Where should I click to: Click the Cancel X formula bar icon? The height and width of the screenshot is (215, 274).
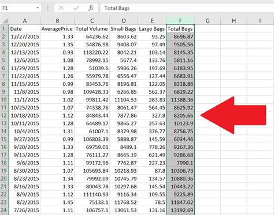[61, 8]
